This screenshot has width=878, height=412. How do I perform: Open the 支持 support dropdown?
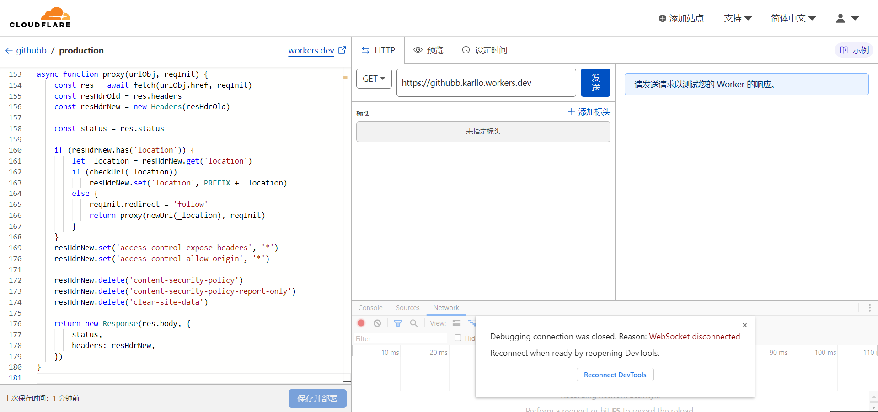click(x=738, y=18)
